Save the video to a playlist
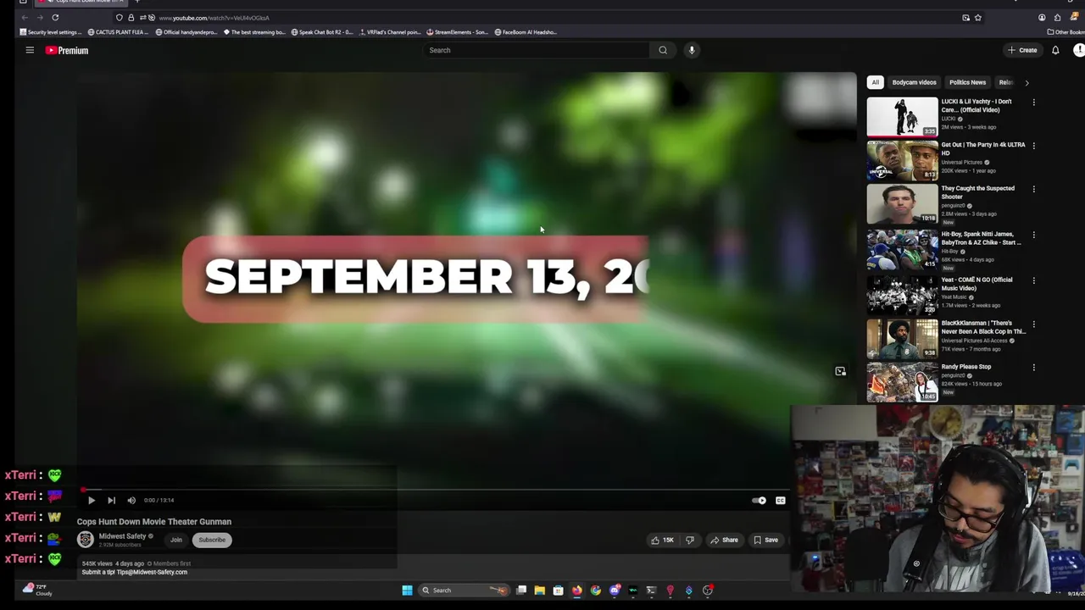Screen dimensions: 1085x610 [766, 540]
